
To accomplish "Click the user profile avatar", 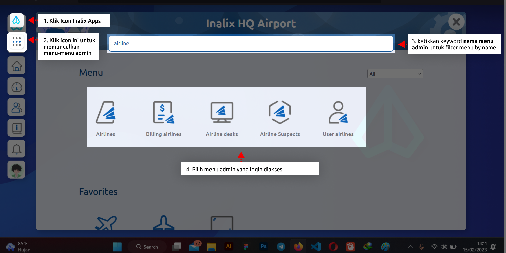I will click(16, 169).
